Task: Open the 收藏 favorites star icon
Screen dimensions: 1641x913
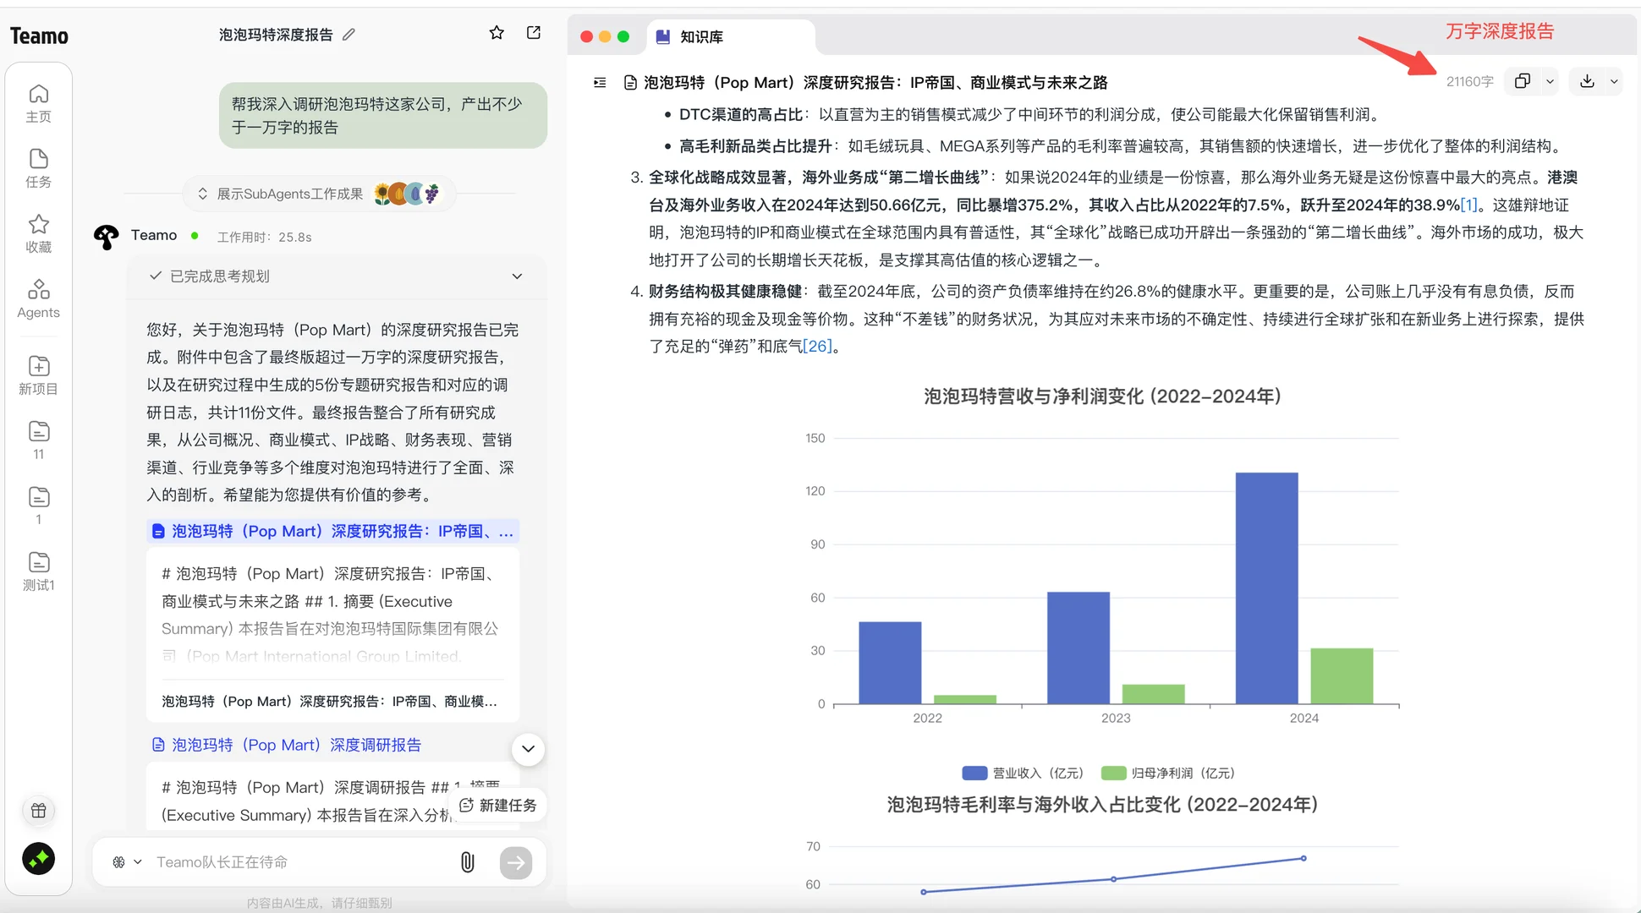Action: (38, 224)
